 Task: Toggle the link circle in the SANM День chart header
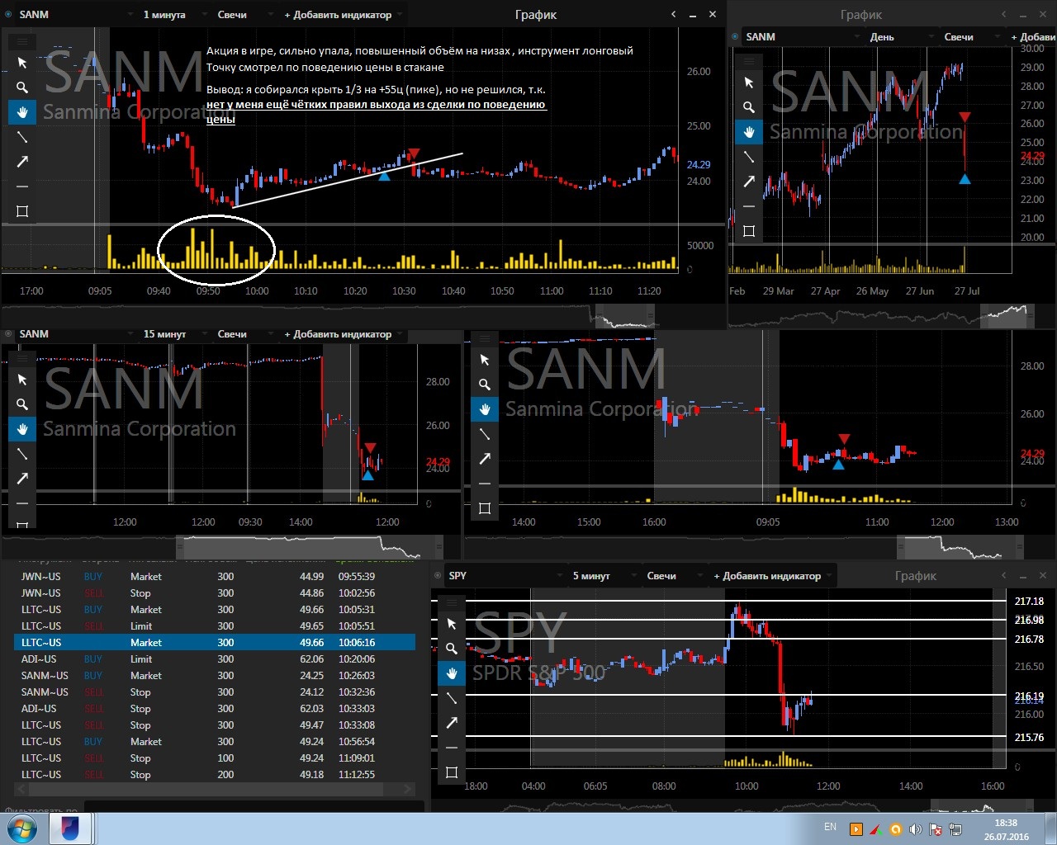tap(735, 36)
